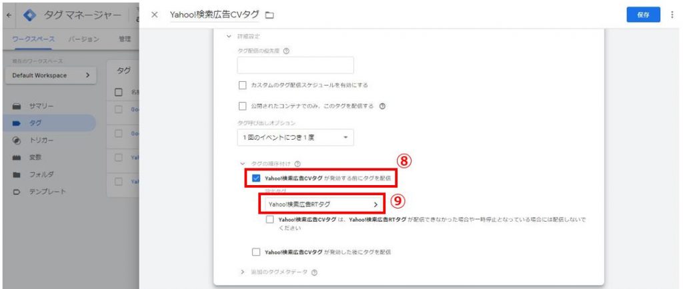Click help icon next to タグの順序付け

[298, 164]
